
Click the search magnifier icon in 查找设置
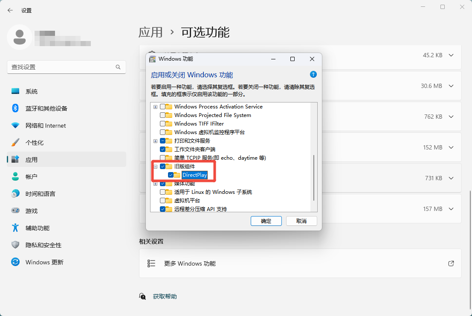click(x=118, y=67)
